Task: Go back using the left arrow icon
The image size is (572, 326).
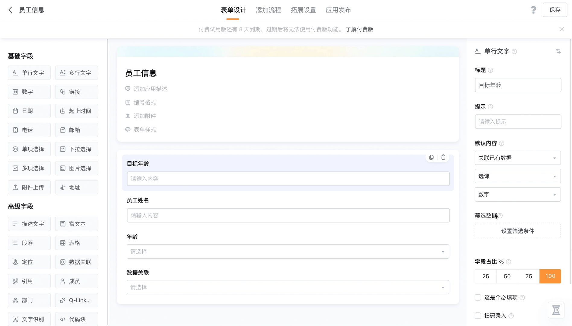Action: point(10,10)
